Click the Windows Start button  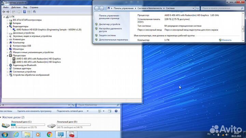(5, 134)
